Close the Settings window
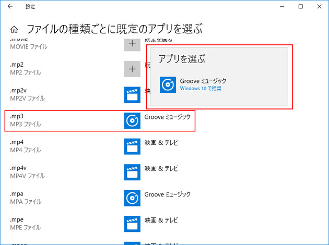Screen dimensions: 329x245 (x=319, y=6)
